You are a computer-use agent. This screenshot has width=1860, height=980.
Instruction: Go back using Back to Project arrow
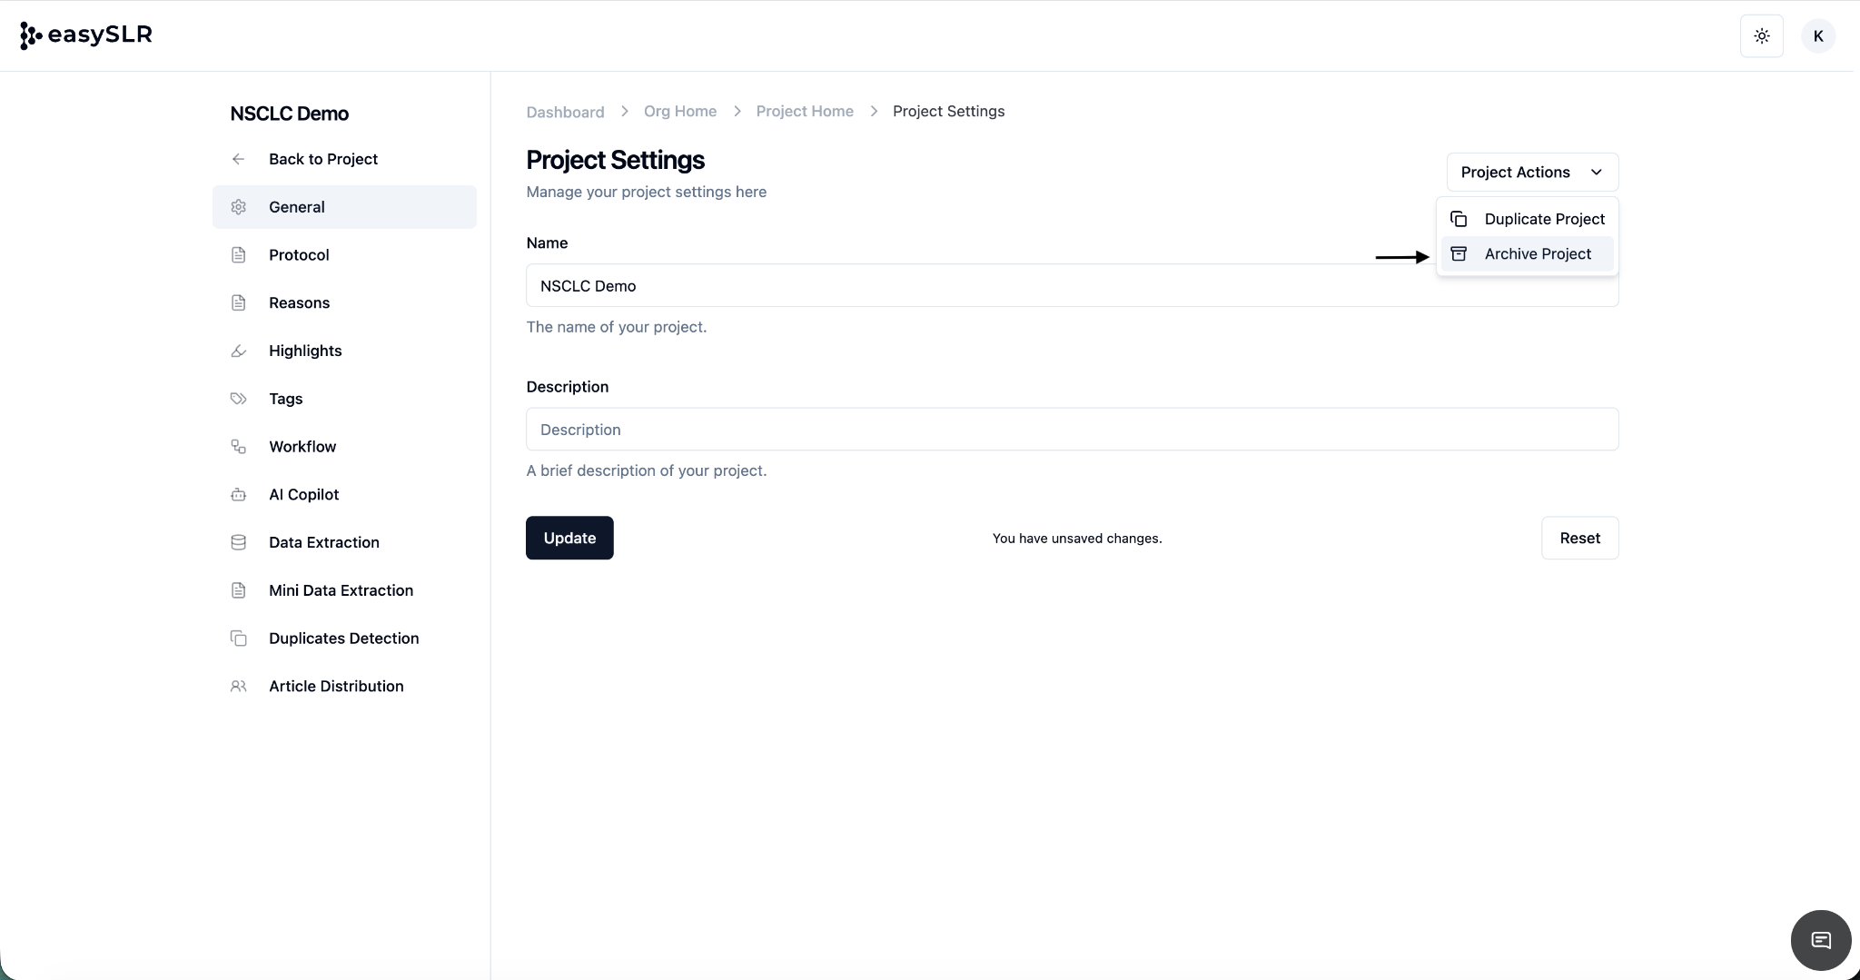pos(238,159)
